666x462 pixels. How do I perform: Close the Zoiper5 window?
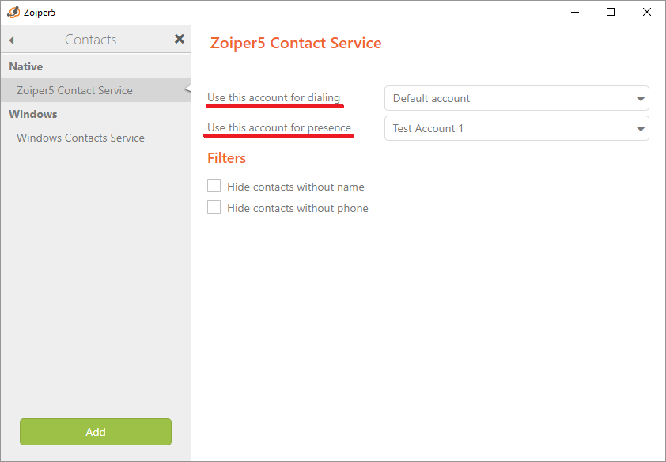point(646,12)
